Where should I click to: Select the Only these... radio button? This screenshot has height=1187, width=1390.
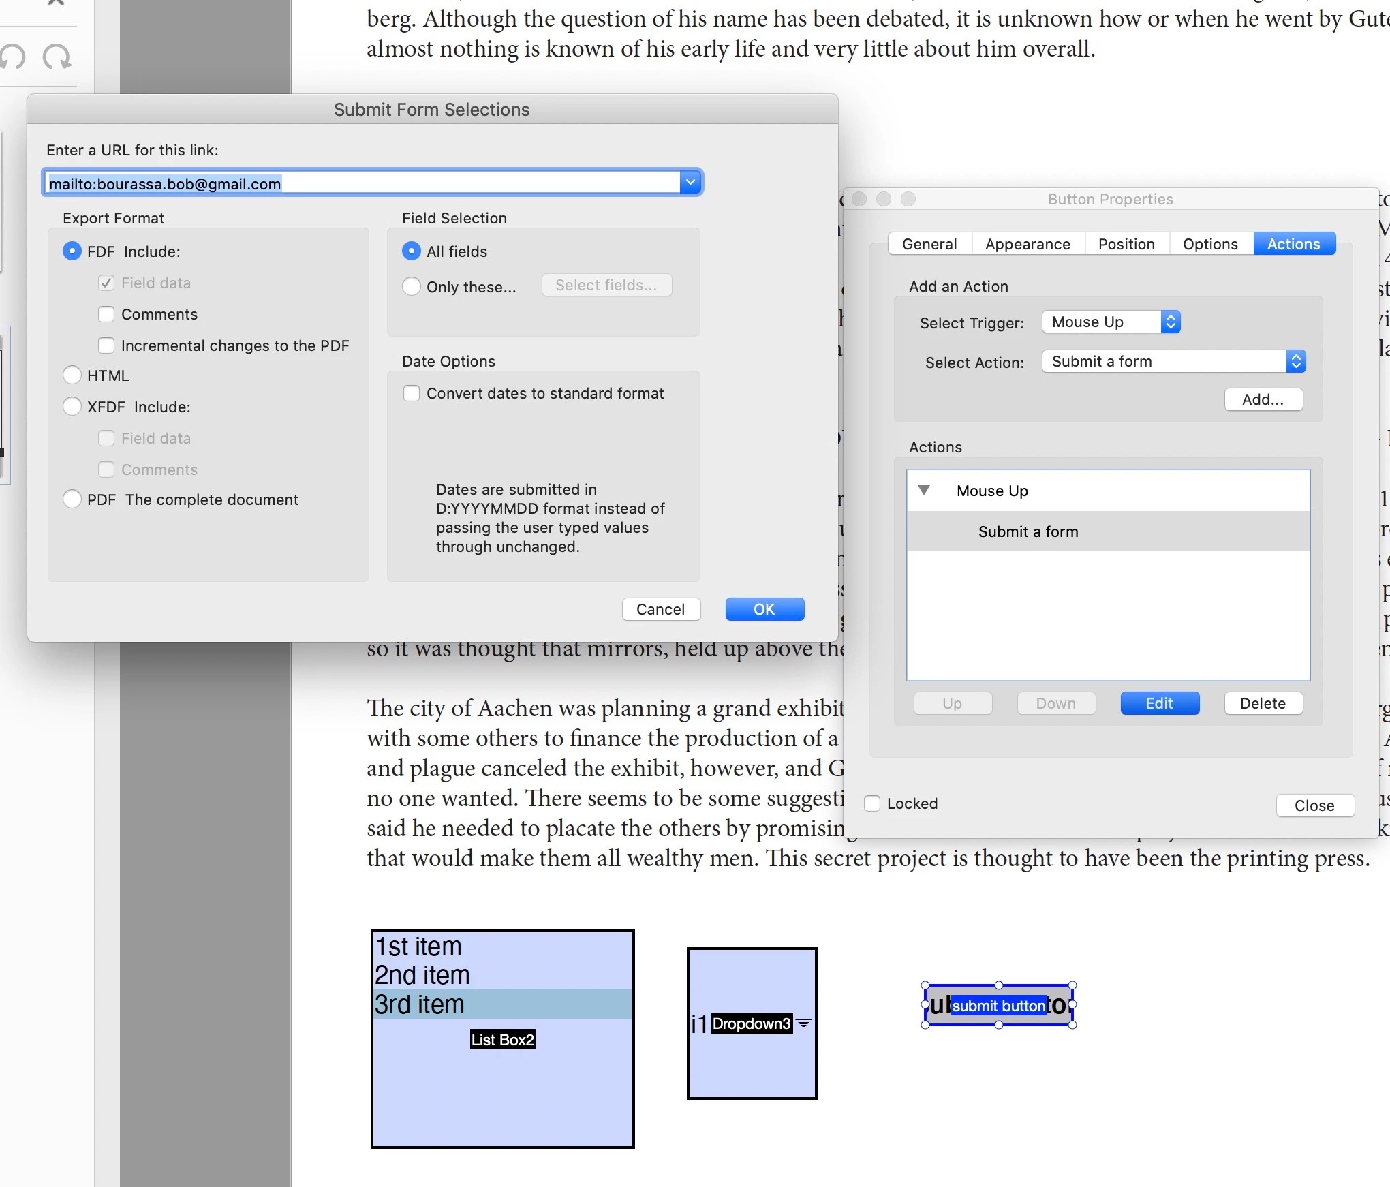(x=412, y=287)
